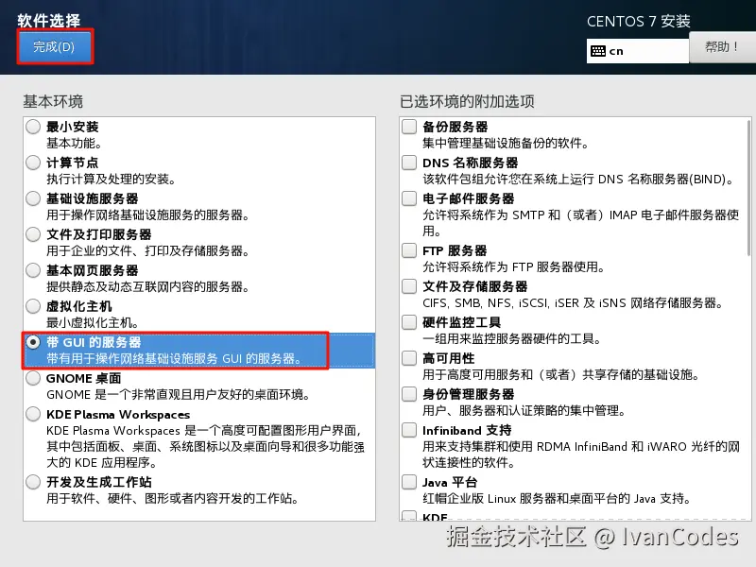This screenshot has height=567, width=756.
Task: Choose 基础设施服务器 environment option
Action: coord(33,198)
